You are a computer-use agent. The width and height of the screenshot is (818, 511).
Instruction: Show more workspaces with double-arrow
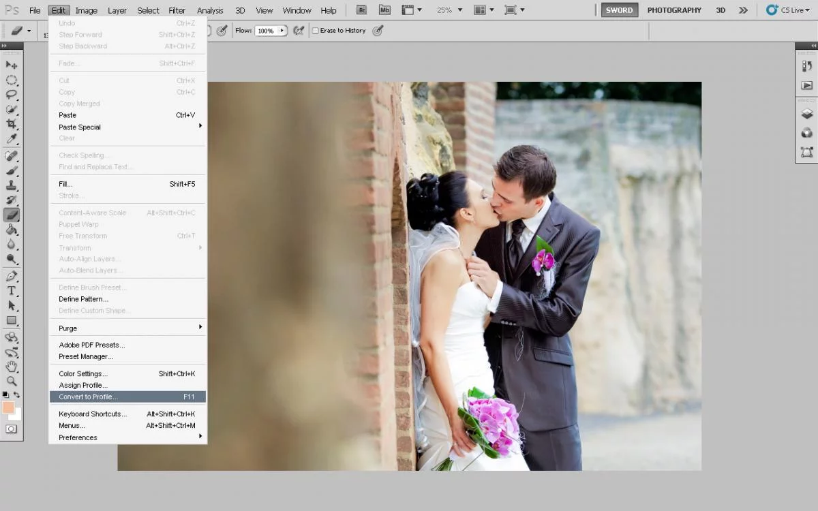(743, 10)
